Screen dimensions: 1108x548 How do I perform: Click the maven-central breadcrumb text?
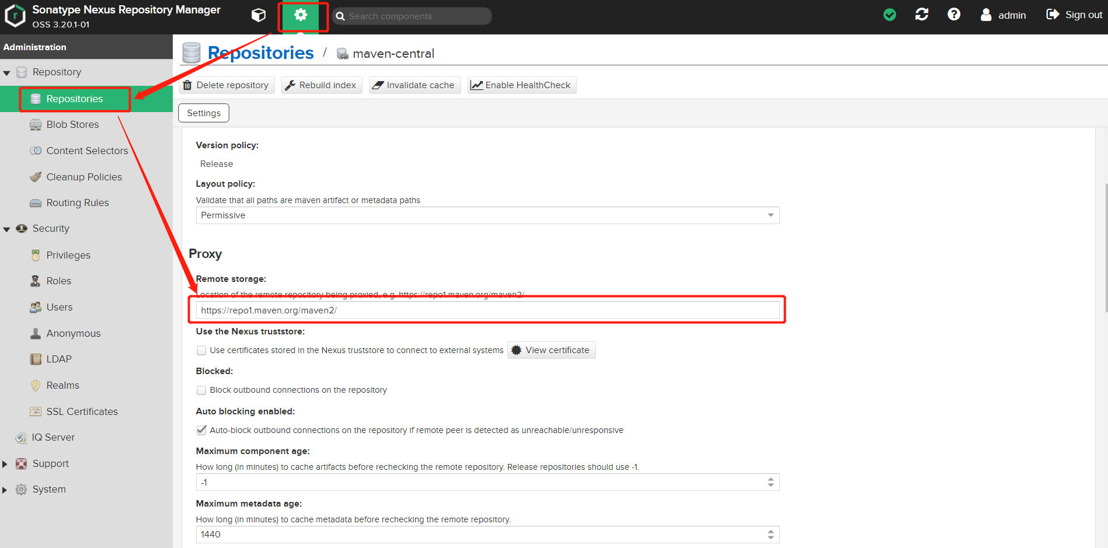tap(393, 54)
